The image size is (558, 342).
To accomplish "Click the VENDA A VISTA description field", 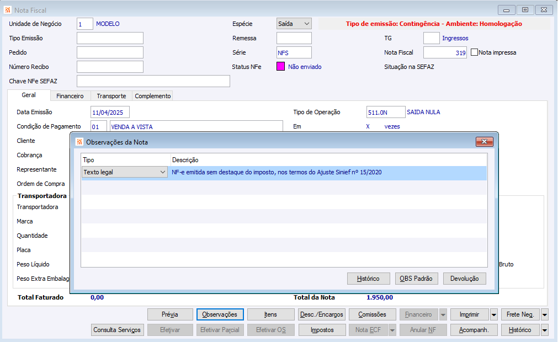I will coord(196,126).
